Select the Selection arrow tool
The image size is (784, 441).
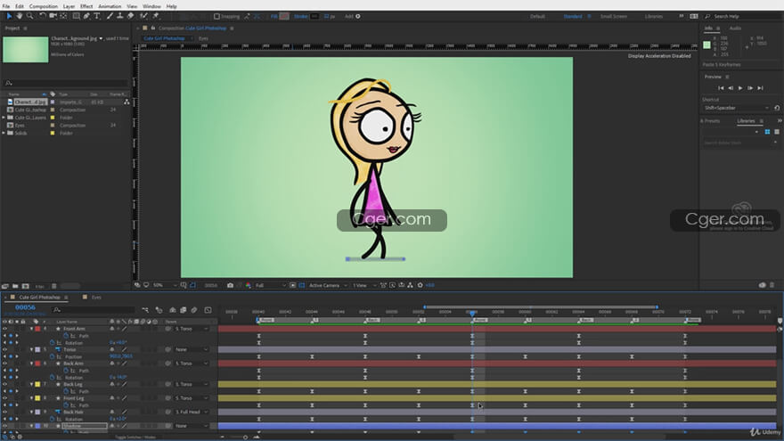click(x=10, y=17)
